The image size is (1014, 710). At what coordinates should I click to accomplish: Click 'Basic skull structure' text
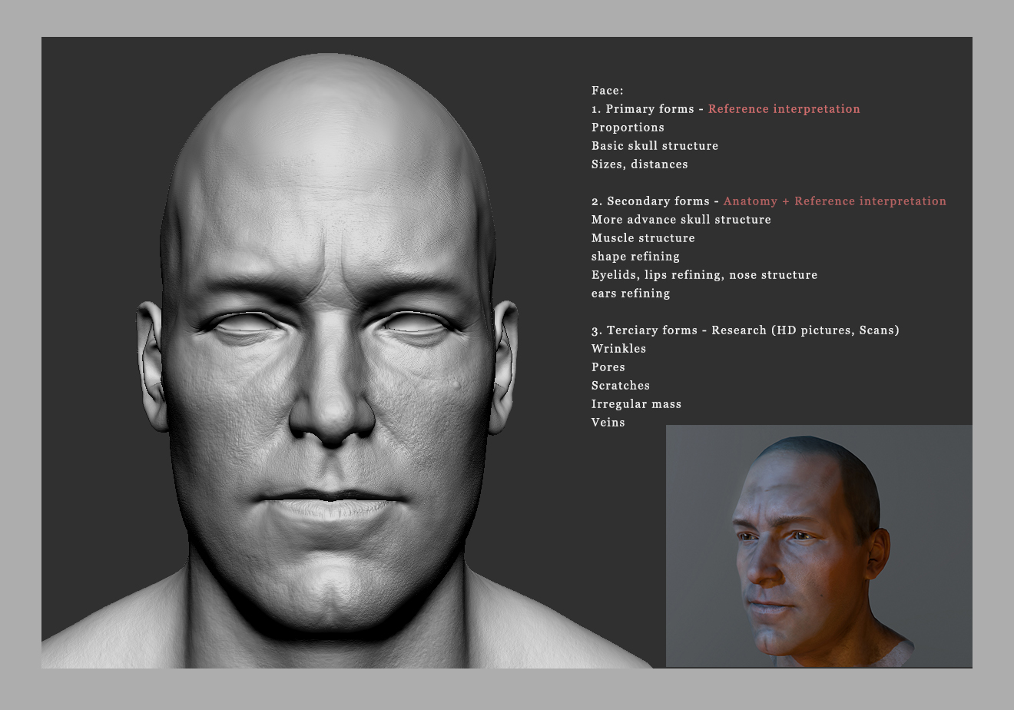click(655, 146)
